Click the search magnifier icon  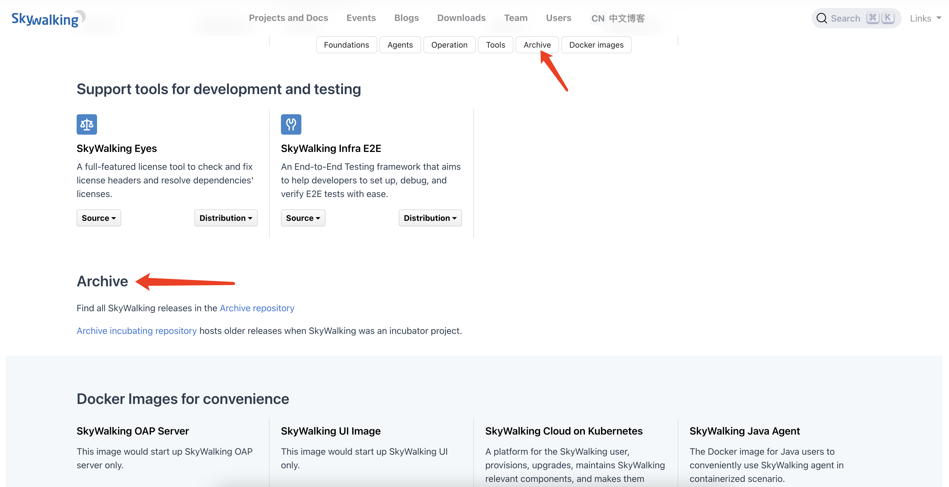822,18
